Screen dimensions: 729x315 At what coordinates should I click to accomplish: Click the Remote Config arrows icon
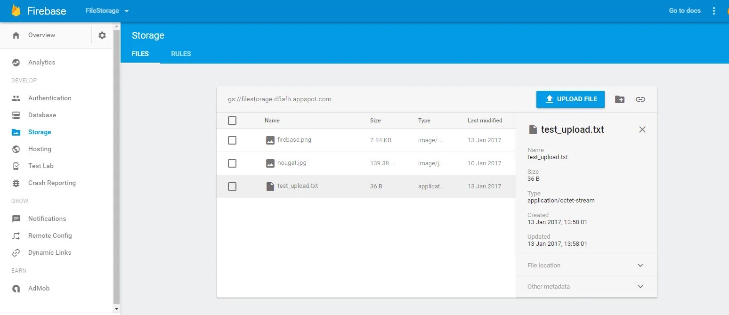point(16,236)
